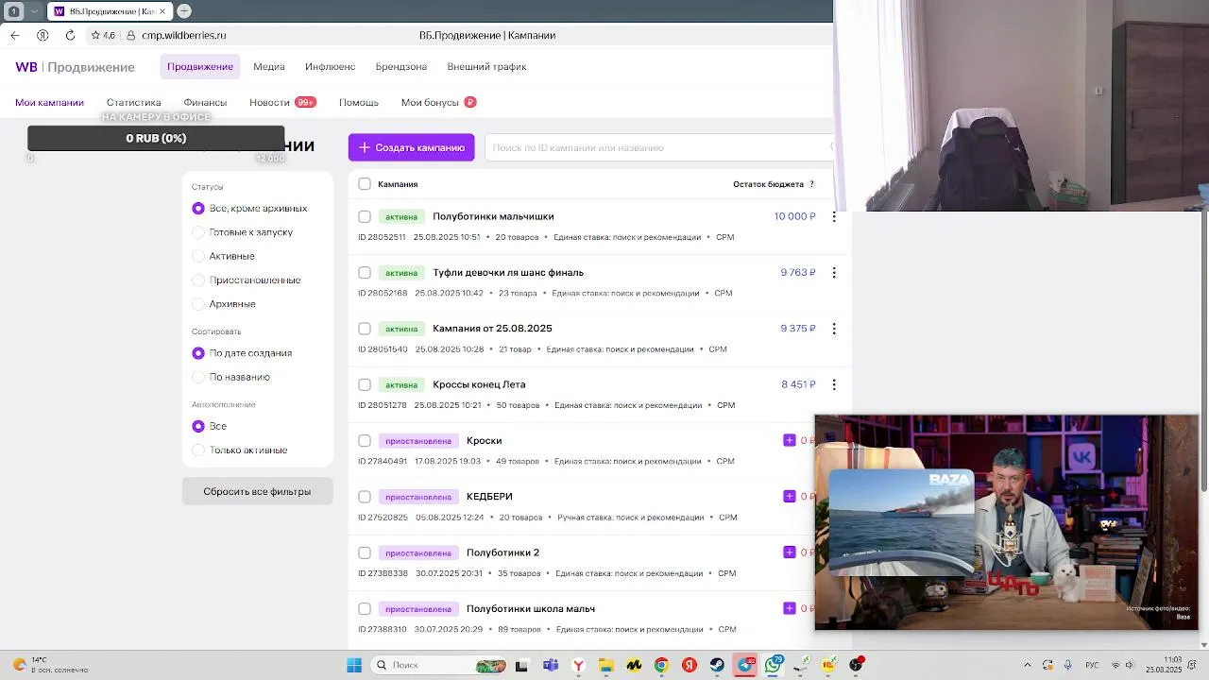Open Steam from the taskbar
The width and height of the screenshot is (1209, 680).
tap(717, 665)
